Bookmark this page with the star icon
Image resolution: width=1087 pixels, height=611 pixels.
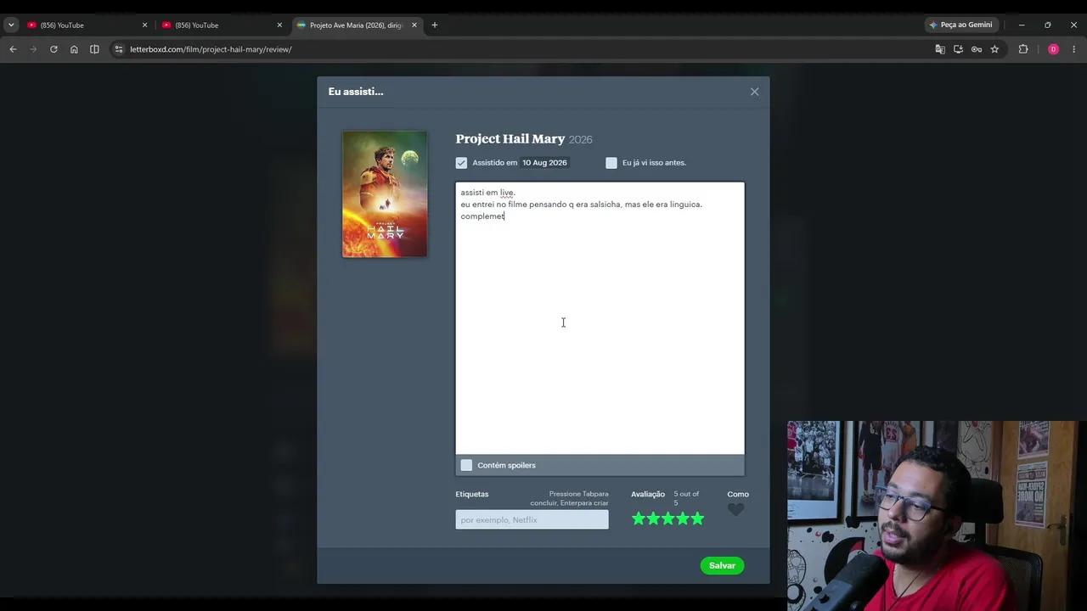(x=994, y=49)
